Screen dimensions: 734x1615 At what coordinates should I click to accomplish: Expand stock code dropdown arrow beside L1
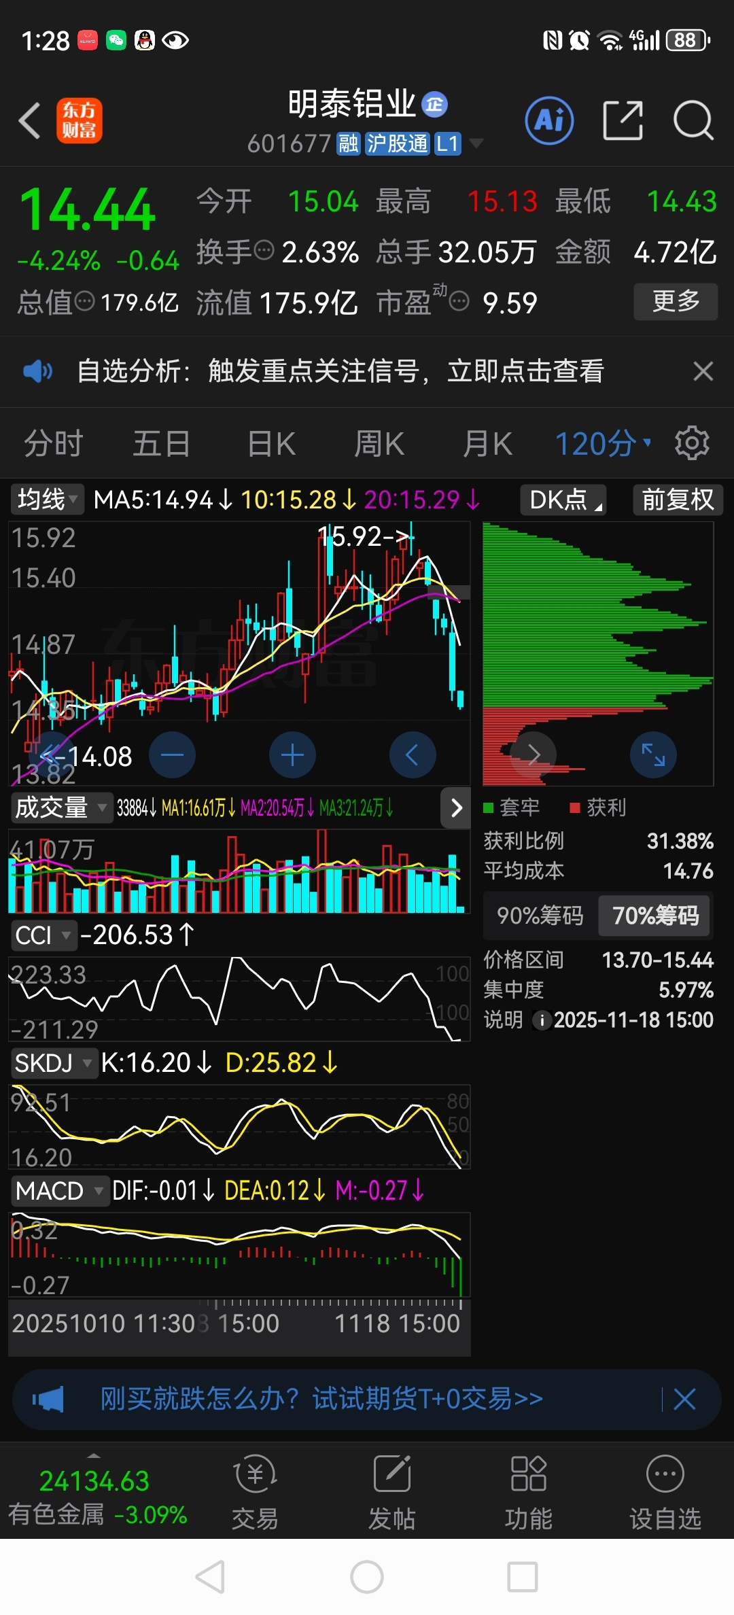[476, 143]
